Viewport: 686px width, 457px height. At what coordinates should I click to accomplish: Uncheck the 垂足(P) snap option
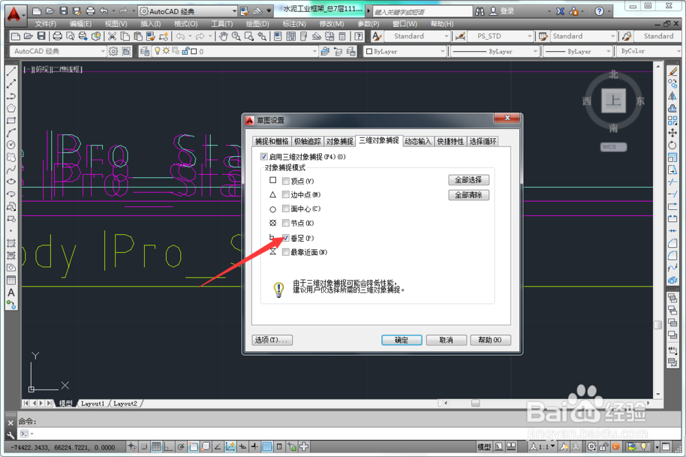pyautogui.click(x=285, y=238)
